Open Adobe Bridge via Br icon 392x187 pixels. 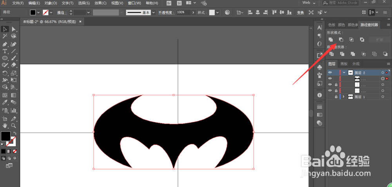tap(169, 3)
